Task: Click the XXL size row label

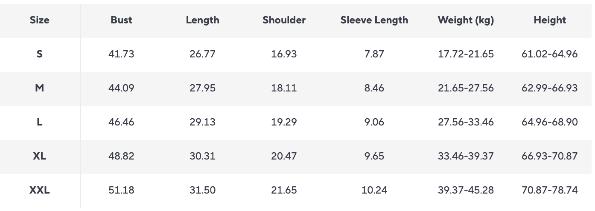Action: (x=40, y=190)
